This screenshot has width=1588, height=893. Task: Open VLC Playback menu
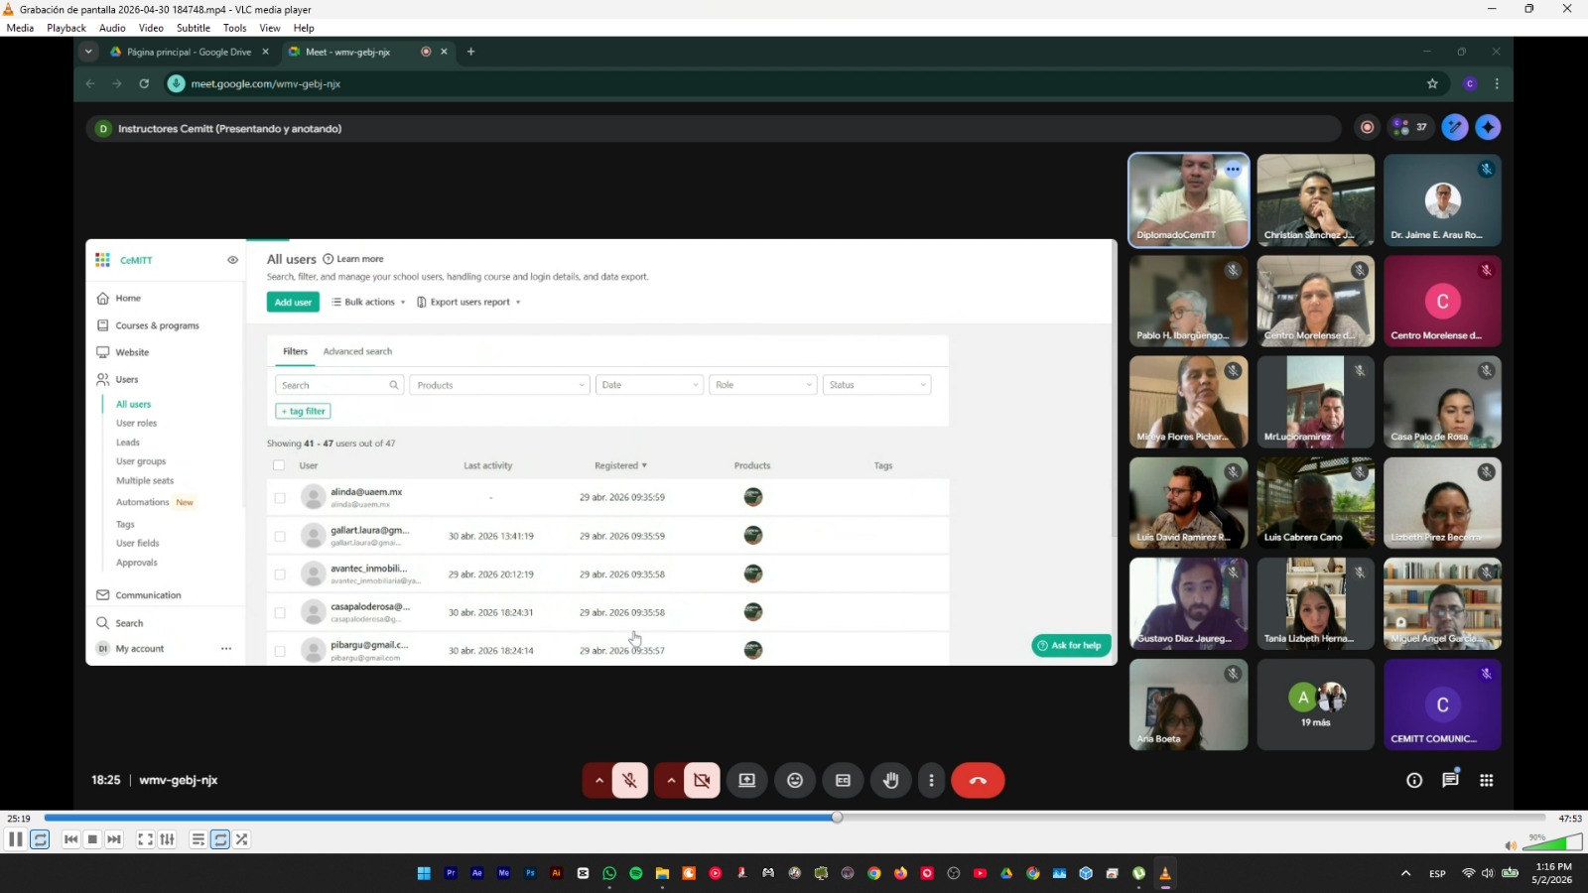(66, 28)
